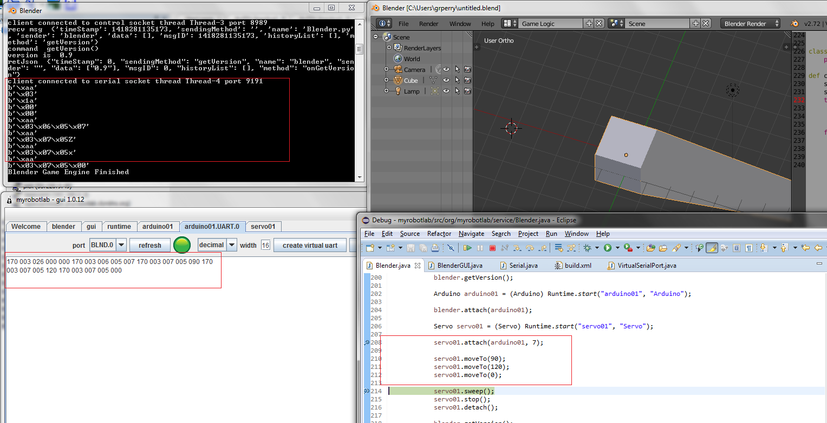
Task: Click the width input field showing 16
Action: (265, 245)
